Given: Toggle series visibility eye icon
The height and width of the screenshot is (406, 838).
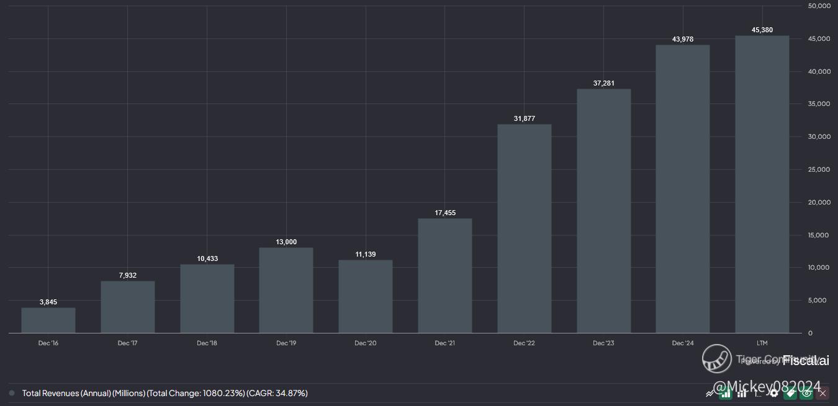Looking at the screenshot, I should (806, 393).
